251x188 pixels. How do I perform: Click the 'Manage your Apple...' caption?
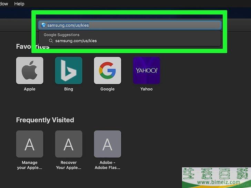point(30,165)
